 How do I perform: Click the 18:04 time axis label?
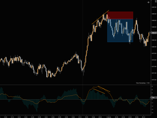click(86, 117)
